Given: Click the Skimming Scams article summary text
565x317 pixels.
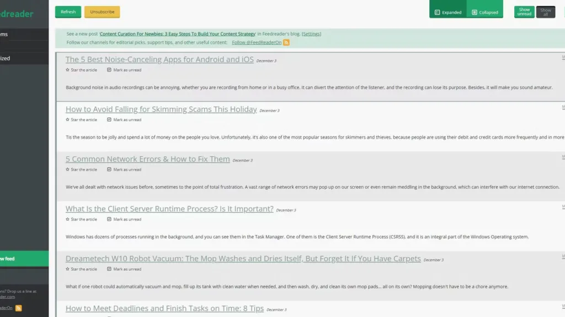Looking at the screenshot, I should coord(315,137).
